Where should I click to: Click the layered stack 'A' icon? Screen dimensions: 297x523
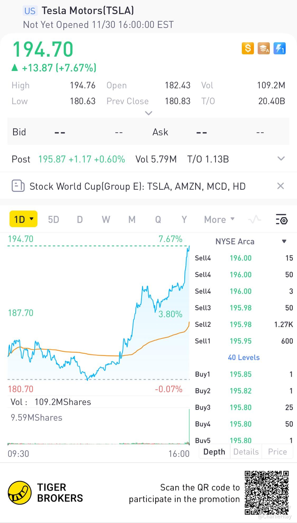(x=263, y=49)
